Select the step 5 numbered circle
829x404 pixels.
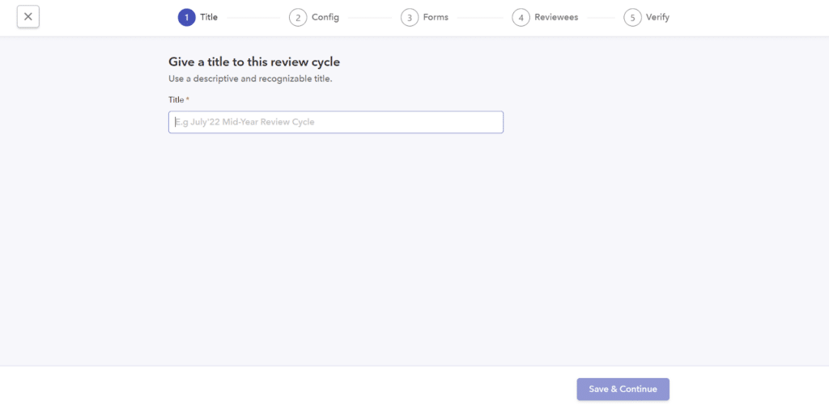click(633, 18)
